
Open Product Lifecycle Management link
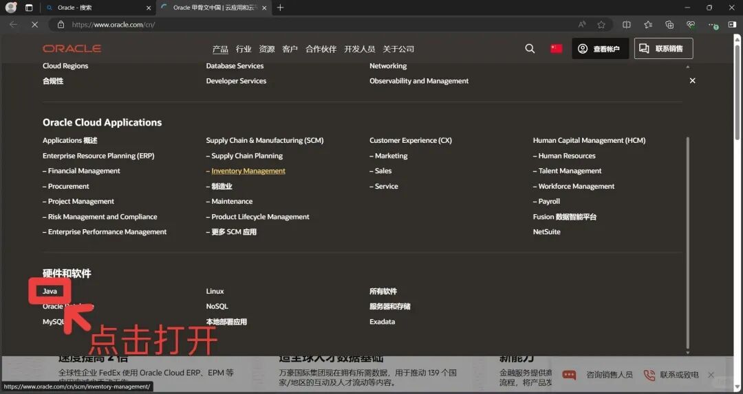pos(260,217)
